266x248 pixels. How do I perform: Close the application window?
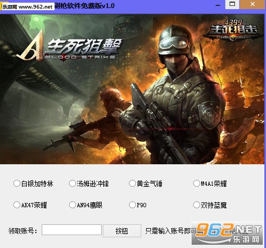point(252,4)
